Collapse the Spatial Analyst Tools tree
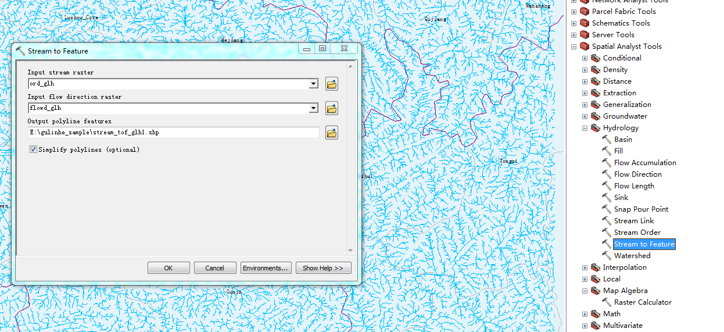The width and height of the screenshot is (724, 332). 574,47
